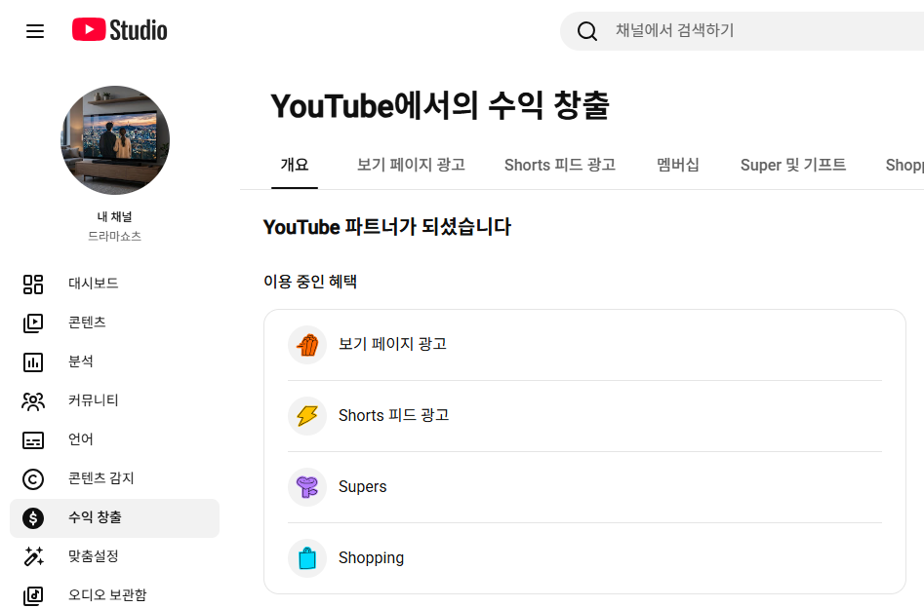924x608 pixels.
Task: Open 커뮤니티 in the sidebar
Action: 115,400
